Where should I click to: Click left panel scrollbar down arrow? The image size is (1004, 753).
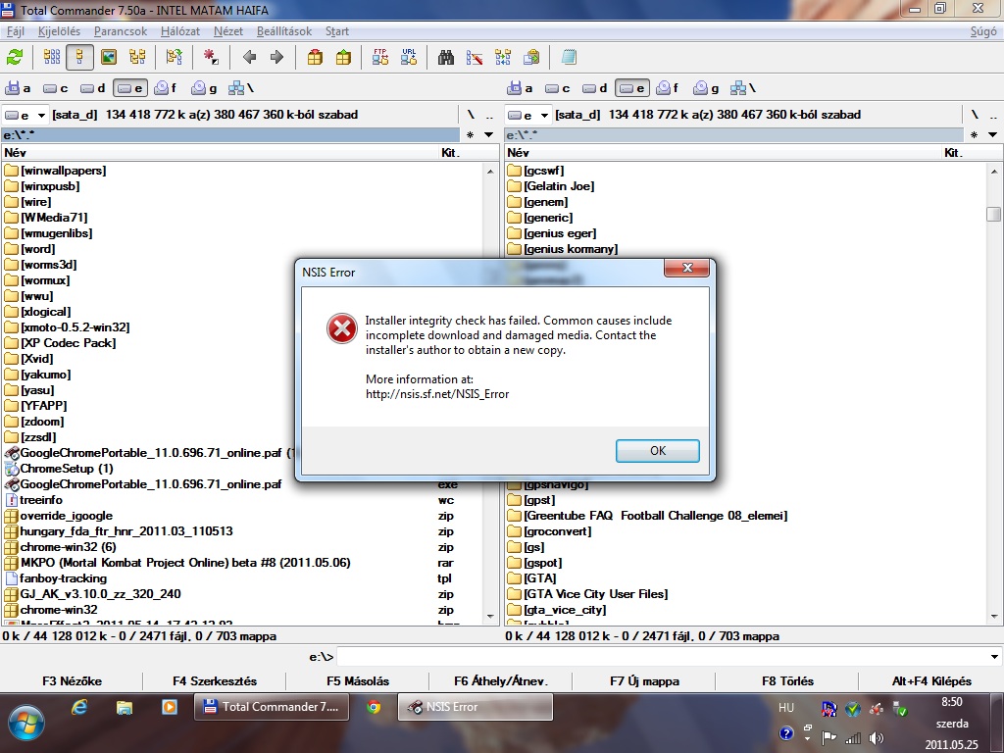(490, 617)
